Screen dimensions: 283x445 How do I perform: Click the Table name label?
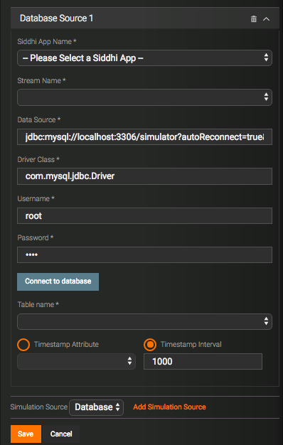pos(38,305)
